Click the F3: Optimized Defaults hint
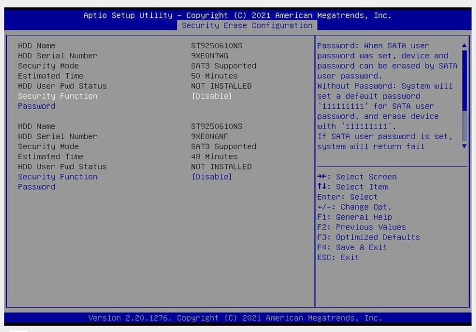The height and width of the screenshot is (332, 476). tap(368, 237)
